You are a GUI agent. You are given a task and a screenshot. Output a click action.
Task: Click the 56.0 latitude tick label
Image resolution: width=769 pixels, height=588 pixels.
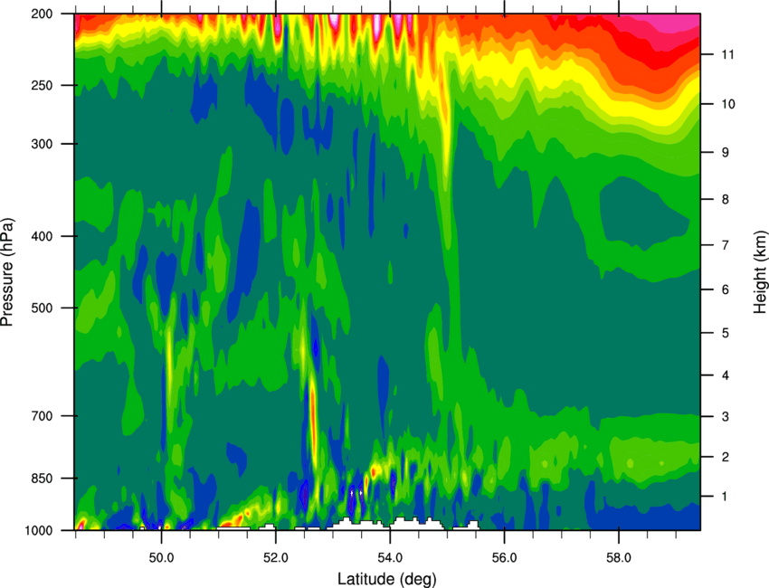[x=505, y=557]
